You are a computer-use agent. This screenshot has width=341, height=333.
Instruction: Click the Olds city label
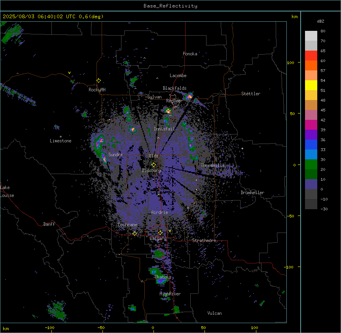(153, 156)
